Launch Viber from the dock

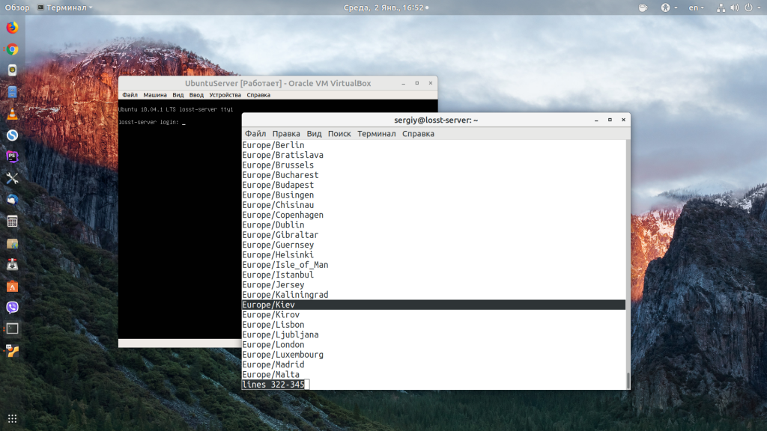click(12, 307)
